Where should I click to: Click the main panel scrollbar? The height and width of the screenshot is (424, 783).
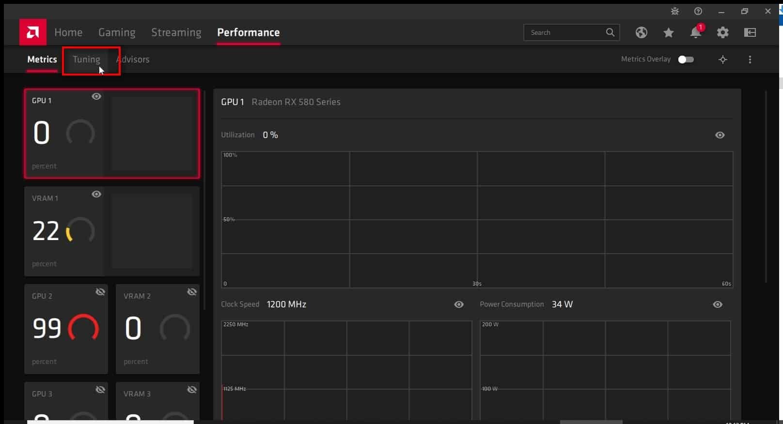coord(766,187)
